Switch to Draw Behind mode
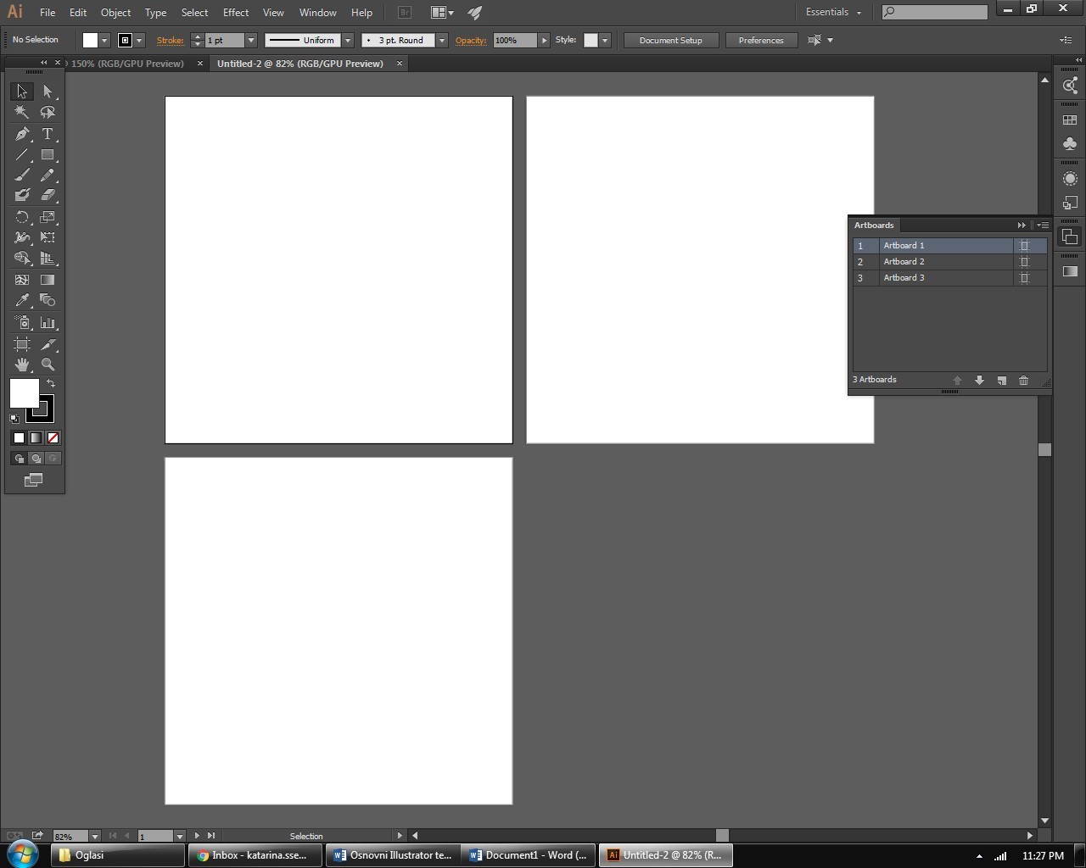 [36, 459]
